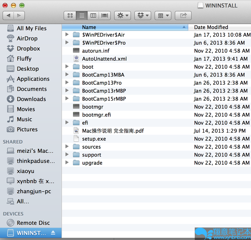Expand the BootCamp13Pro folder
251x240 pixels.
[x=67, y=82]
